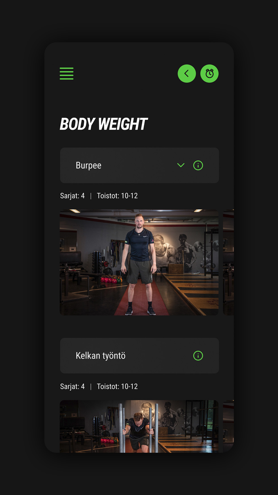The height and width of the screenshot is (495, 278).
Task: Tap the next partially visible Burpee image
Action: coord(228,263)
